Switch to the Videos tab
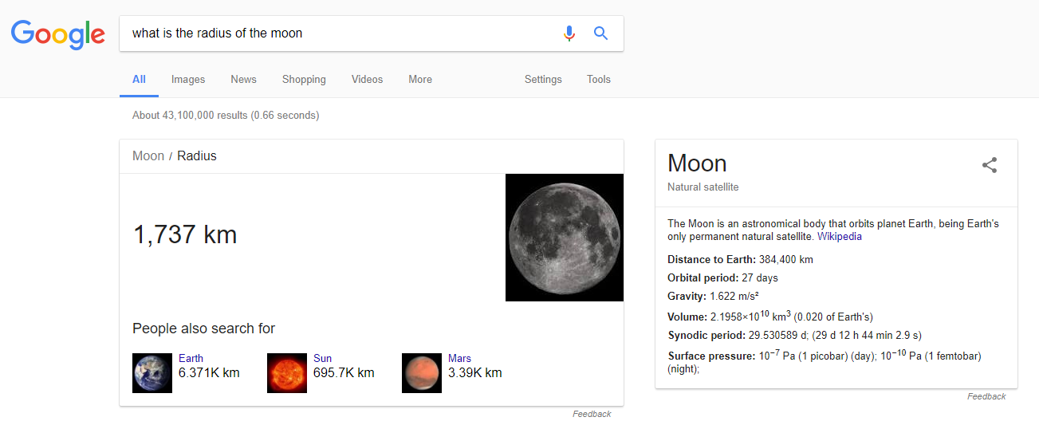Screen dimensions: 1039x421 pyautogui.click(x=367, y=79)
